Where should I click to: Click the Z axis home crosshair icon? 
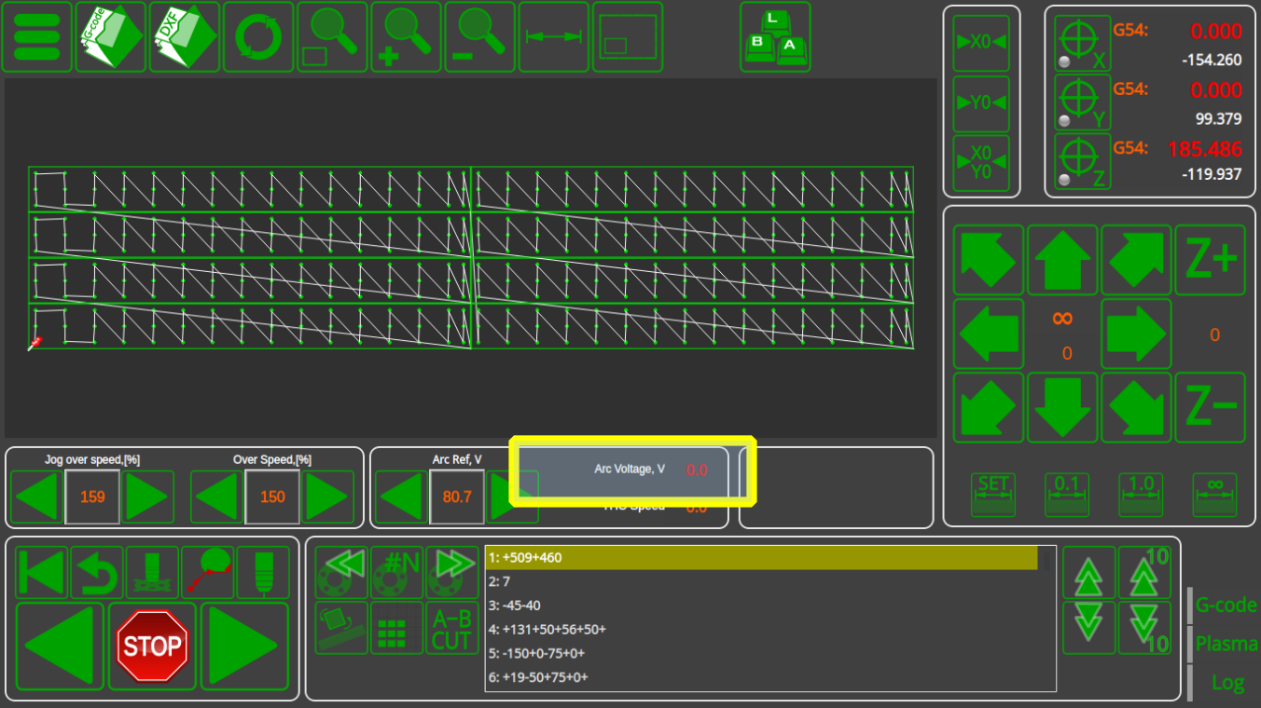click(1082, 161)
